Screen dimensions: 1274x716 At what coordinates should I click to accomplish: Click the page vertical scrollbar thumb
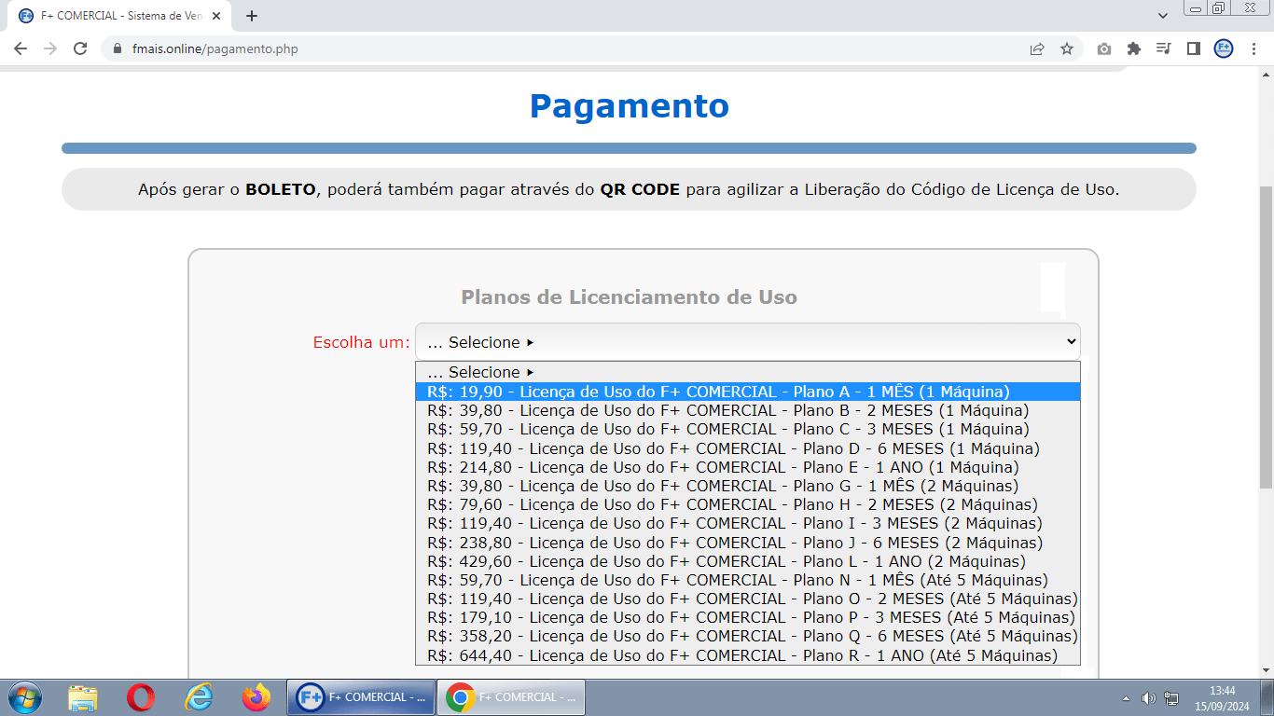[1266, 337]
